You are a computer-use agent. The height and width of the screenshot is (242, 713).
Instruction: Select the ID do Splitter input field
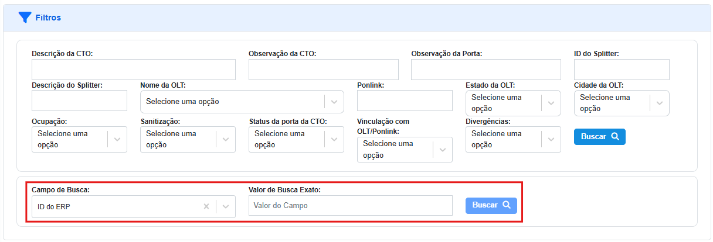point(622,70)
